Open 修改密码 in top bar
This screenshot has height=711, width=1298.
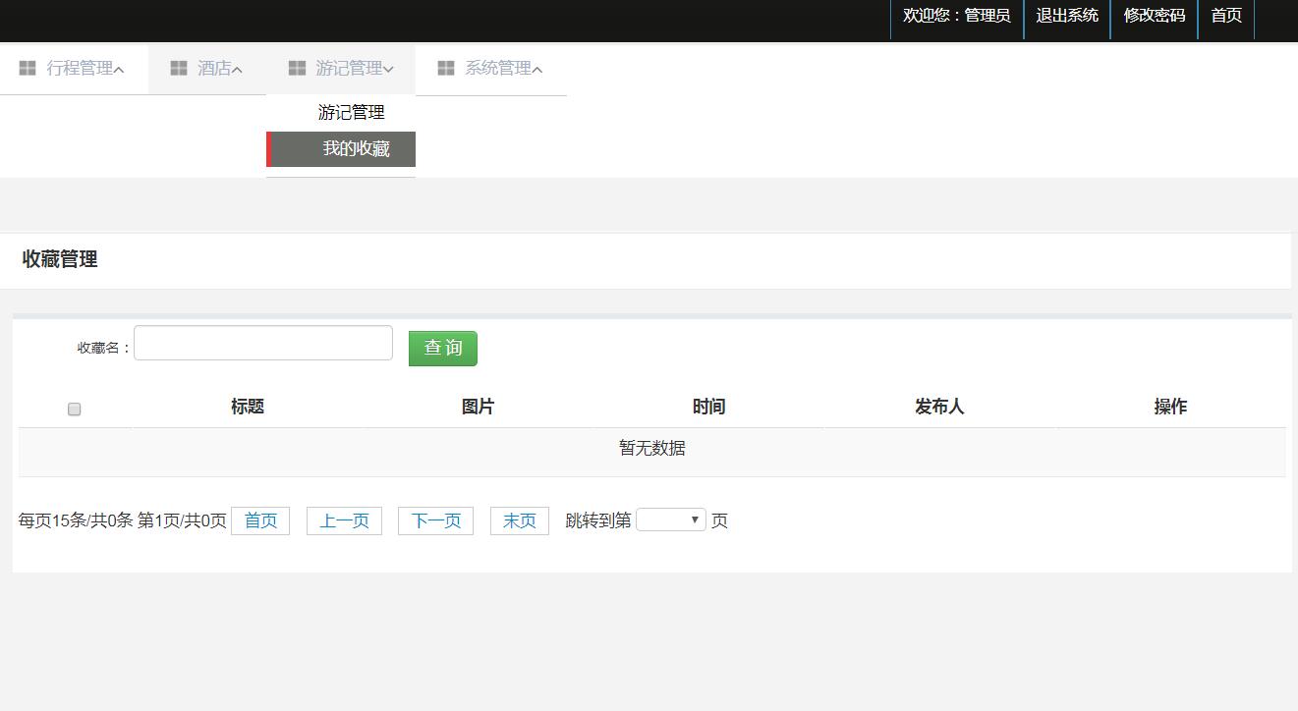1154,16
